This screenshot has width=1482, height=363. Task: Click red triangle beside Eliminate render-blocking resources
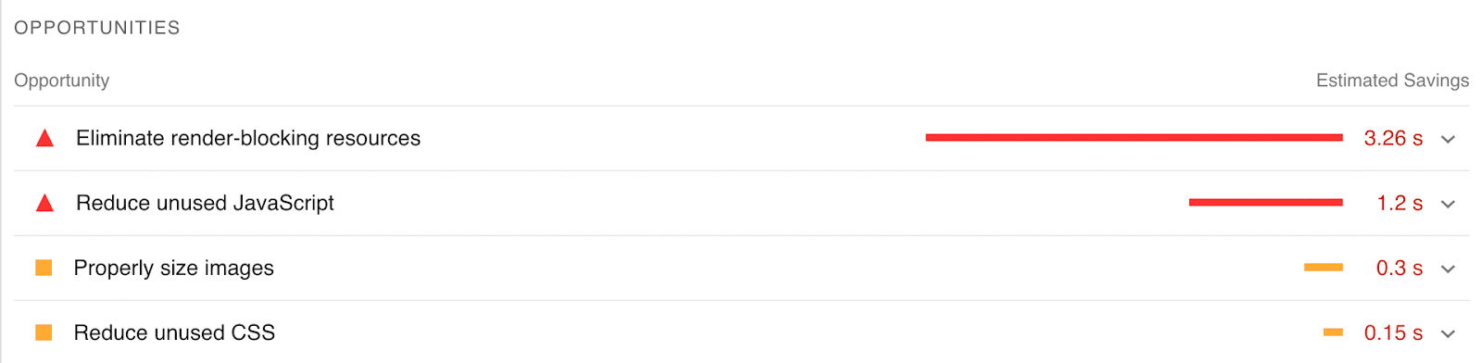click(x=44, y=139)
